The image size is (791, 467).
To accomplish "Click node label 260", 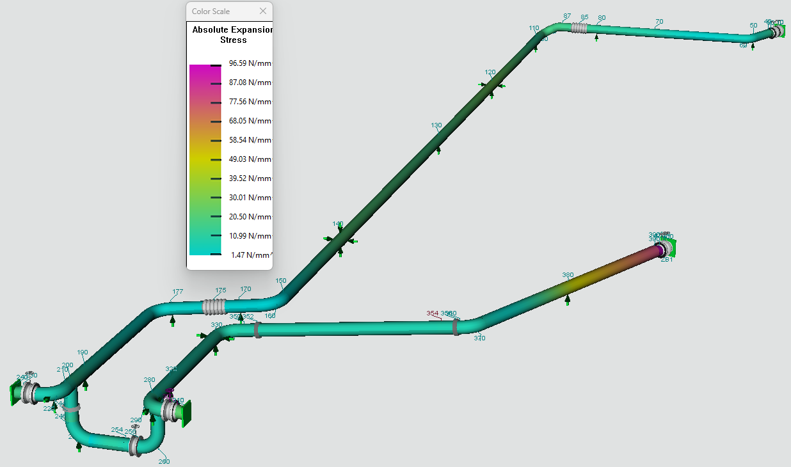I will click(164, 461).
